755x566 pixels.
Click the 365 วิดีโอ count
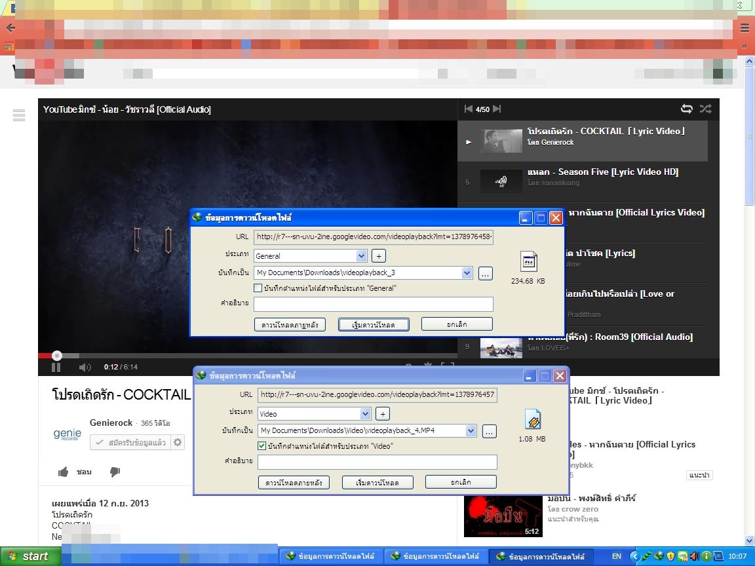tap(155, 423)
